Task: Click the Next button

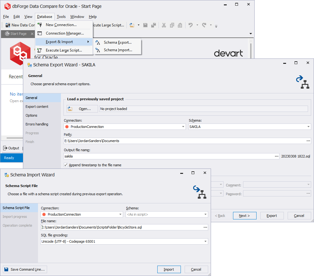Action: [245, 216]
